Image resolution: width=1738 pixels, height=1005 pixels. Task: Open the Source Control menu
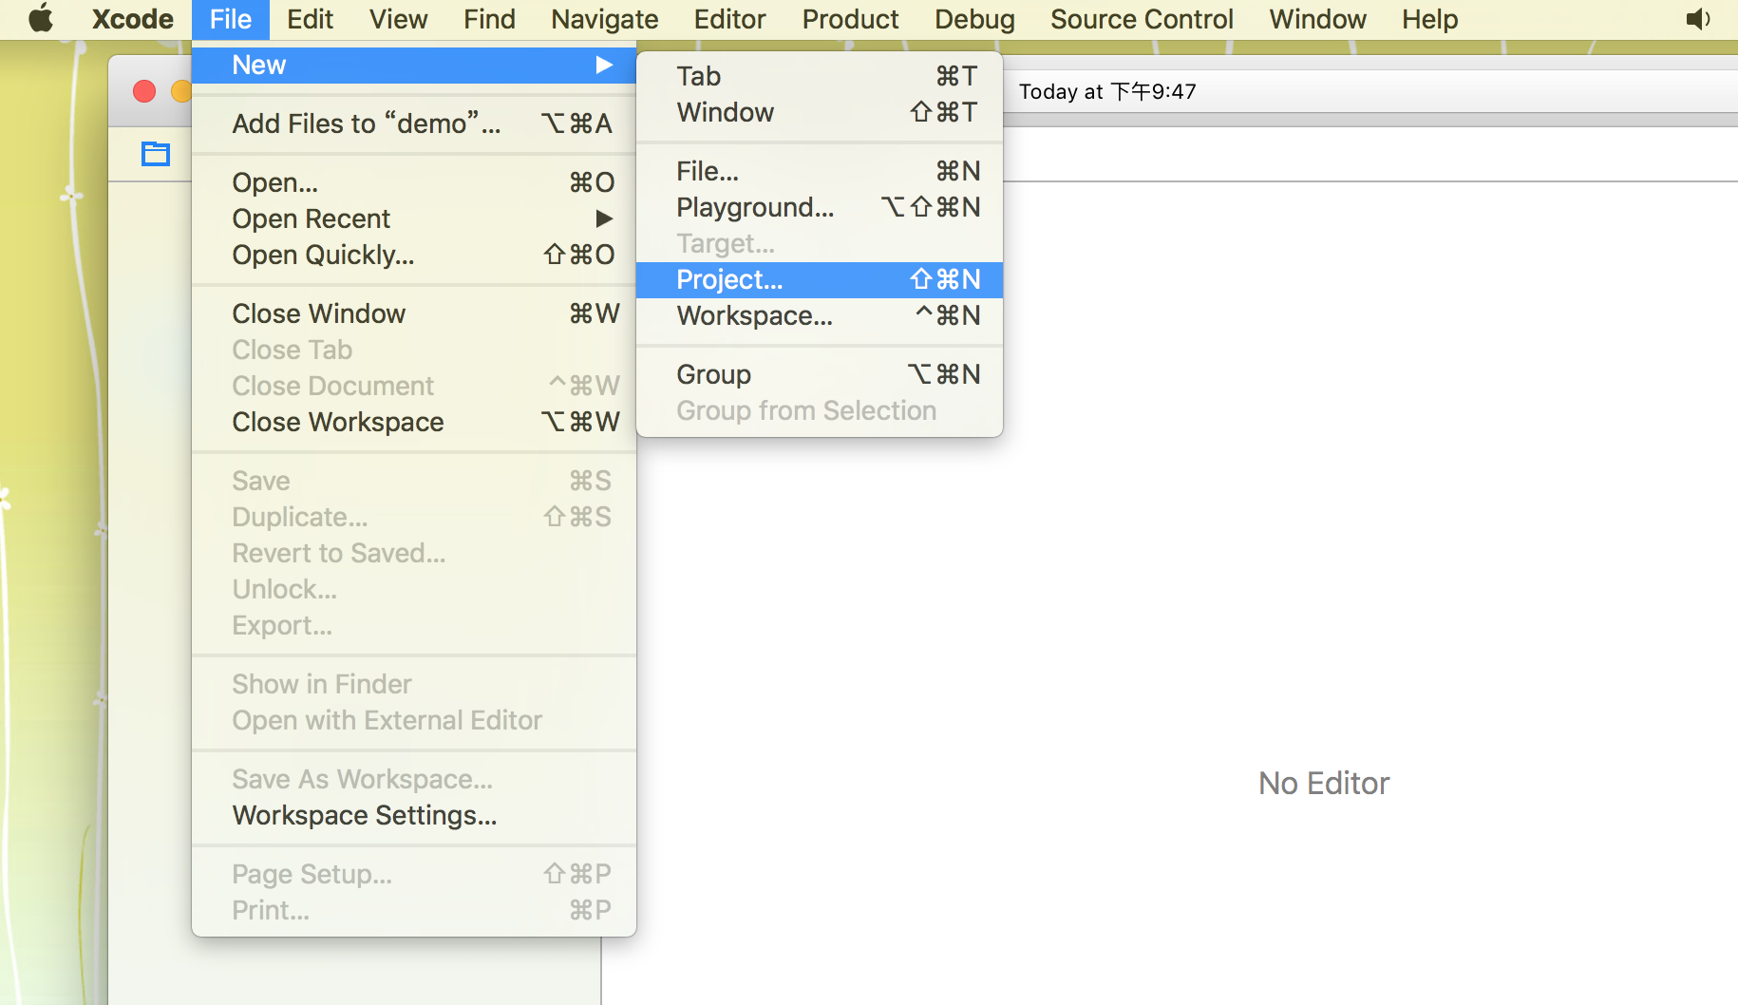(1142, 19)
